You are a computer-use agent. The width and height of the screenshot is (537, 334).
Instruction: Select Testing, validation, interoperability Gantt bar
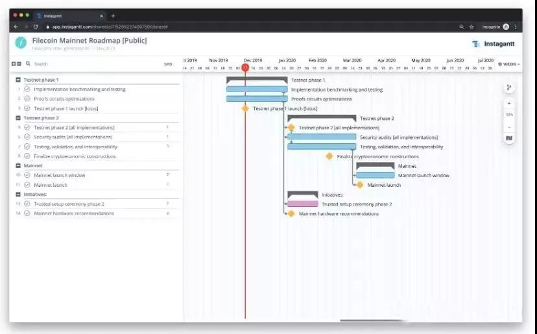click(x=322, y=147)
